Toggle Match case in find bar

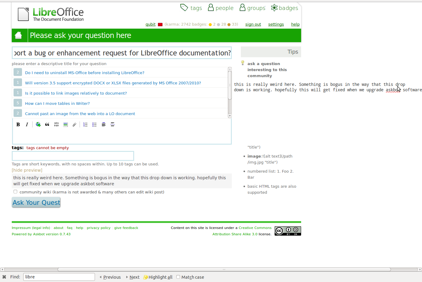[x=178, y=277]
